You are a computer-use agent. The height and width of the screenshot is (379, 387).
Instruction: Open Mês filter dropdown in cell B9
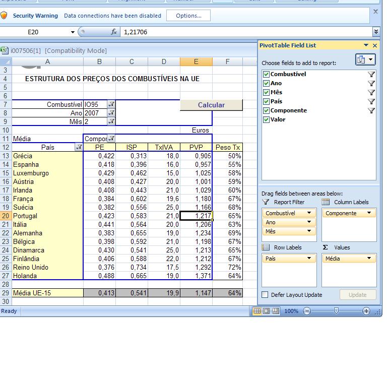111,121
